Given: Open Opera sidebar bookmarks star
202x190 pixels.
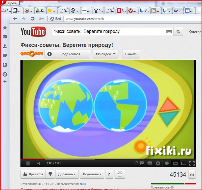Looking at the screenshot, I should coord(5,28).
